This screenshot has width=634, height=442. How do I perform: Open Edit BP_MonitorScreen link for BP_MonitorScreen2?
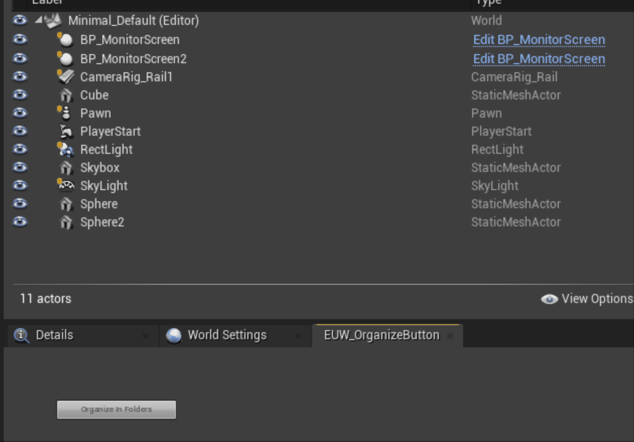pos(539,58)
